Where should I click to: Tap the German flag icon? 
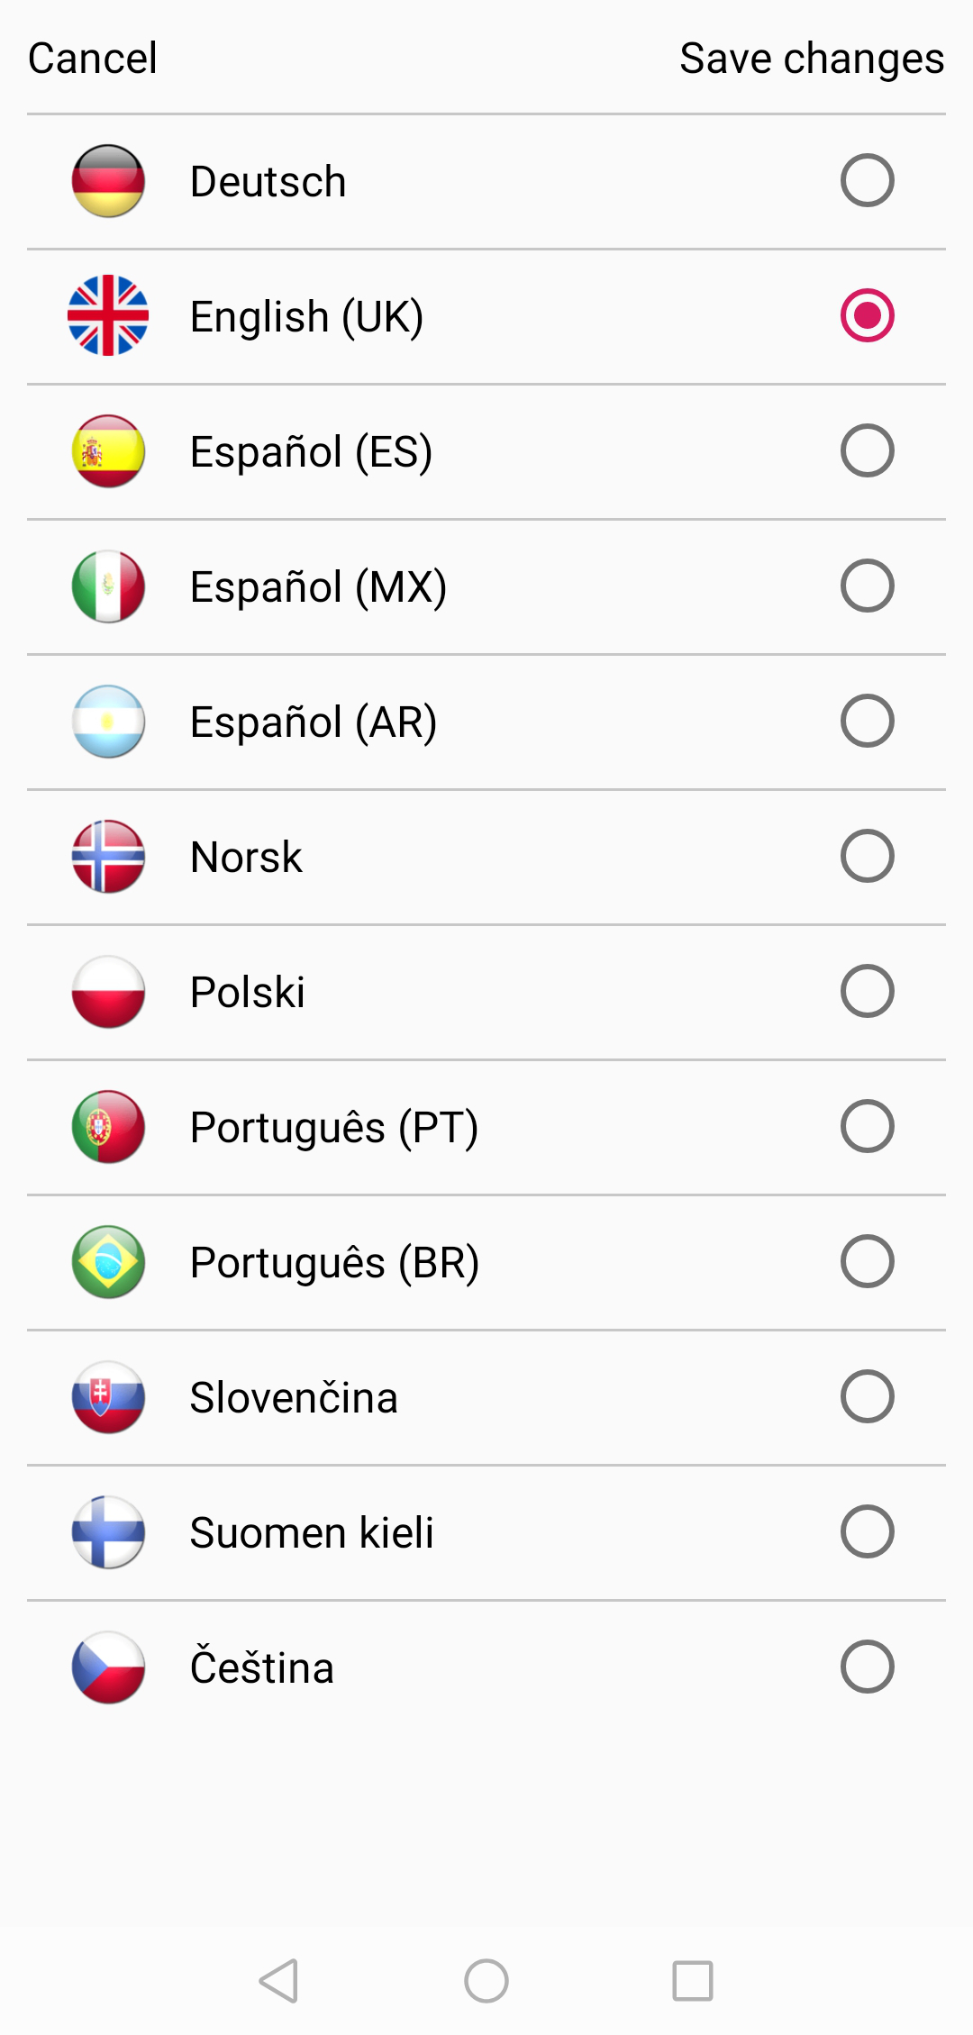[x=108, y=181]
